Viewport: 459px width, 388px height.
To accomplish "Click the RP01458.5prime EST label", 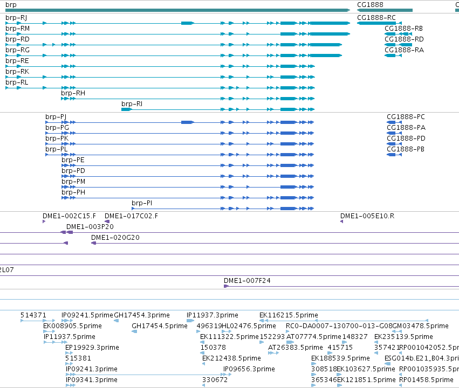I will coord(426,380).
